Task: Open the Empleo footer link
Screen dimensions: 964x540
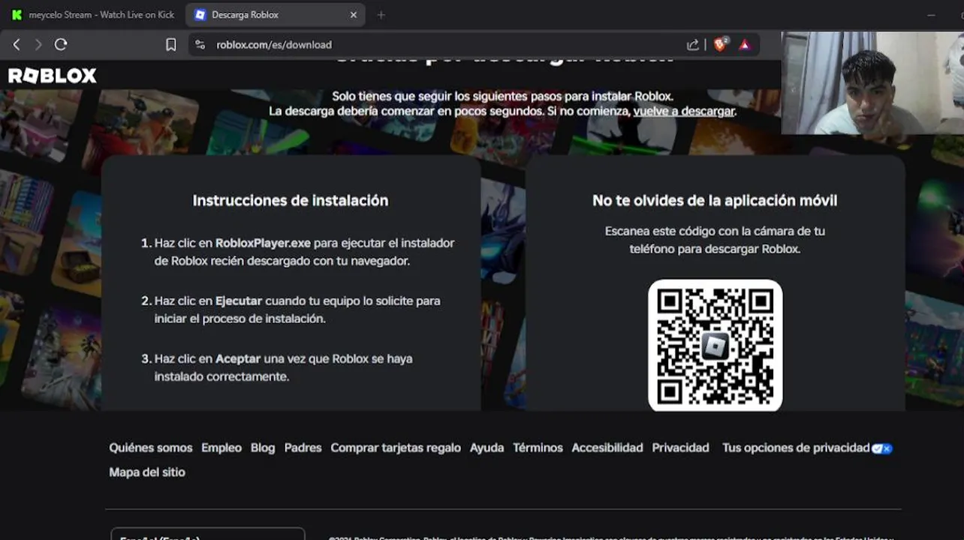Action: pyautogui.click(x=221, y=448)
